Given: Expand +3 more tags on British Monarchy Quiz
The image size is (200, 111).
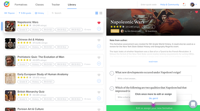Looking at the screenshot, I should pos(87,99).
